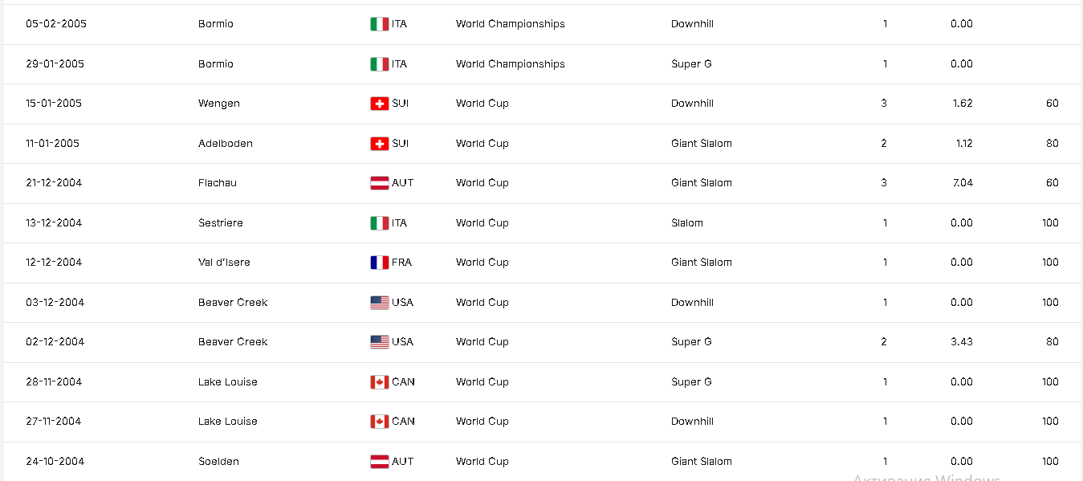Click World Championships in the 05-02-2005 row
Viewport: 1083px width, 481px height.
(511, 24)
